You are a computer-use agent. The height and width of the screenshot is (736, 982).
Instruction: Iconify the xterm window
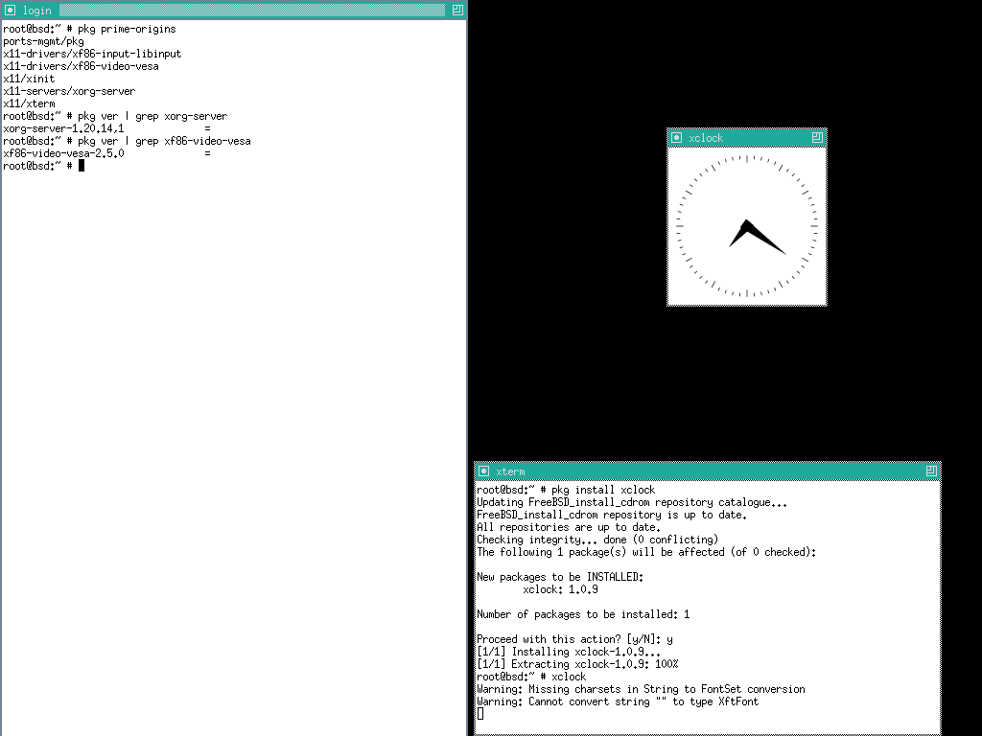(484, 471)
